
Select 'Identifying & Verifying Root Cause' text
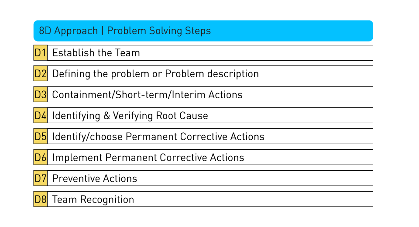click(130, 116)
